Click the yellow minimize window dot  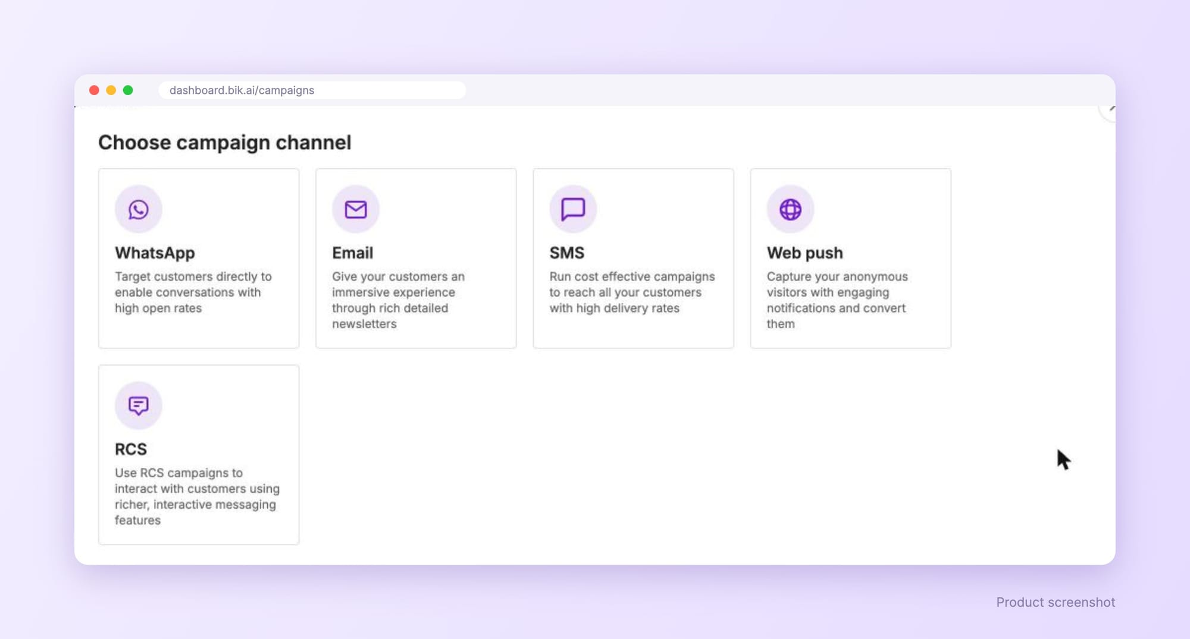[x=111, y=90]
